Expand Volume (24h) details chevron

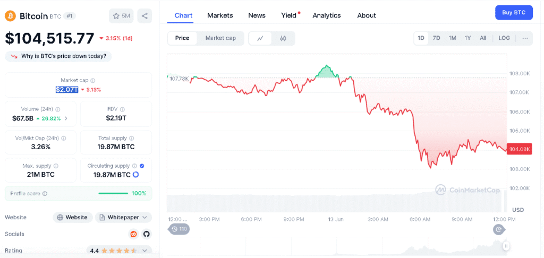(x=66, y=118)
